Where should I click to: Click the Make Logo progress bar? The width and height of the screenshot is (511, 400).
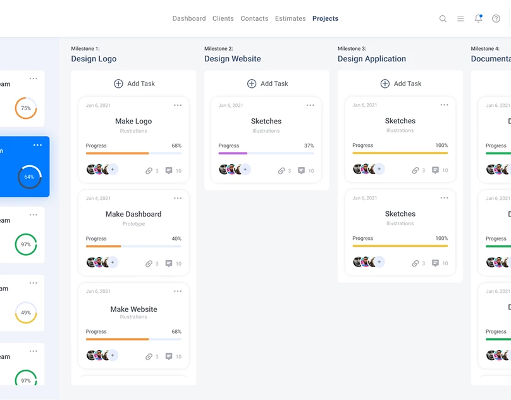(x=133, y=153)
